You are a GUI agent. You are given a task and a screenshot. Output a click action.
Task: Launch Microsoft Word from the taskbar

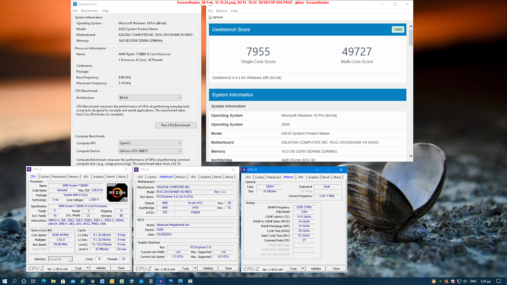tap(102, 281)
